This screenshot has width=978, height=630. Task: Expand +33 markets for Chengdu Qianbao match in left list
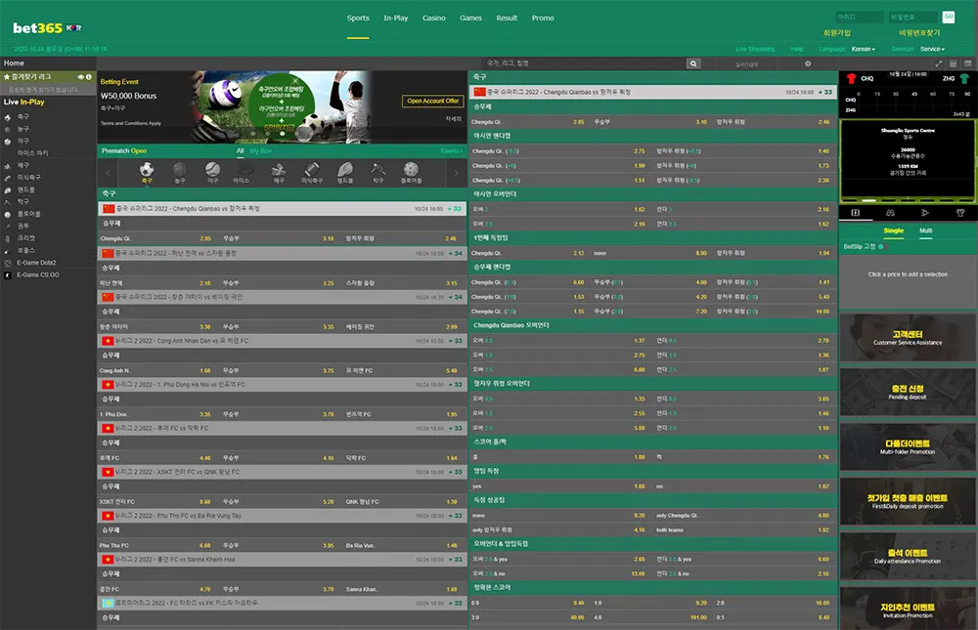pos(456,209)
